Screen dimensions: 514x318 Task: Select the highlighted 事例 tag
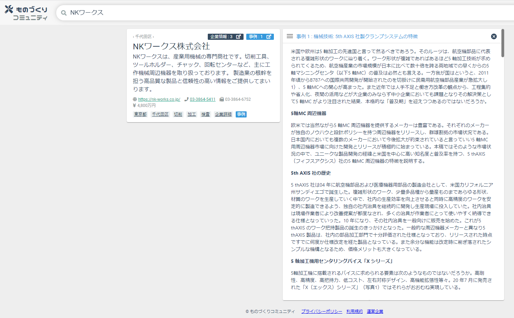(241, 114)
